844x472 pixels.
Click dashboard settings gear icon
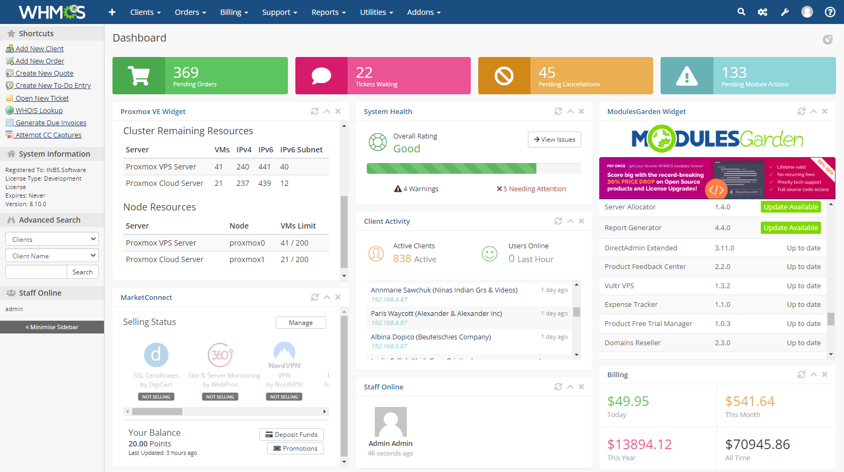pos(827,39)
